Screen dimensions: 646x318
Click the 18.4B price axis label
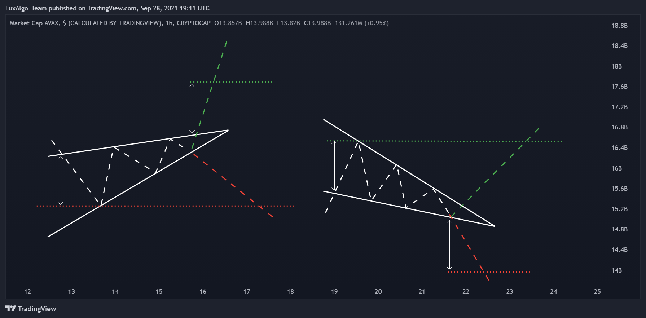619,46
